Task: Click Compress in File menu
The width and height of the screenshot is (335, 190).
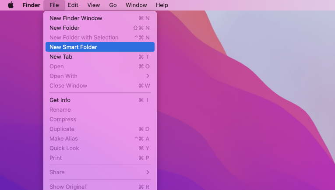Action: [100, 120]
